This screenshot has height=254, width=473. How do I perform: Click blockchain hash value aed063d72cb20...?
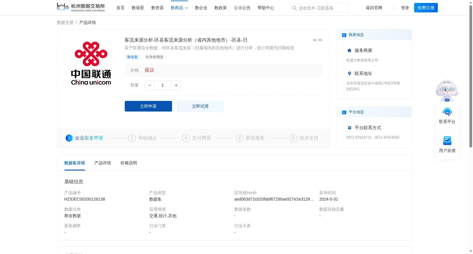coord(274,199)
